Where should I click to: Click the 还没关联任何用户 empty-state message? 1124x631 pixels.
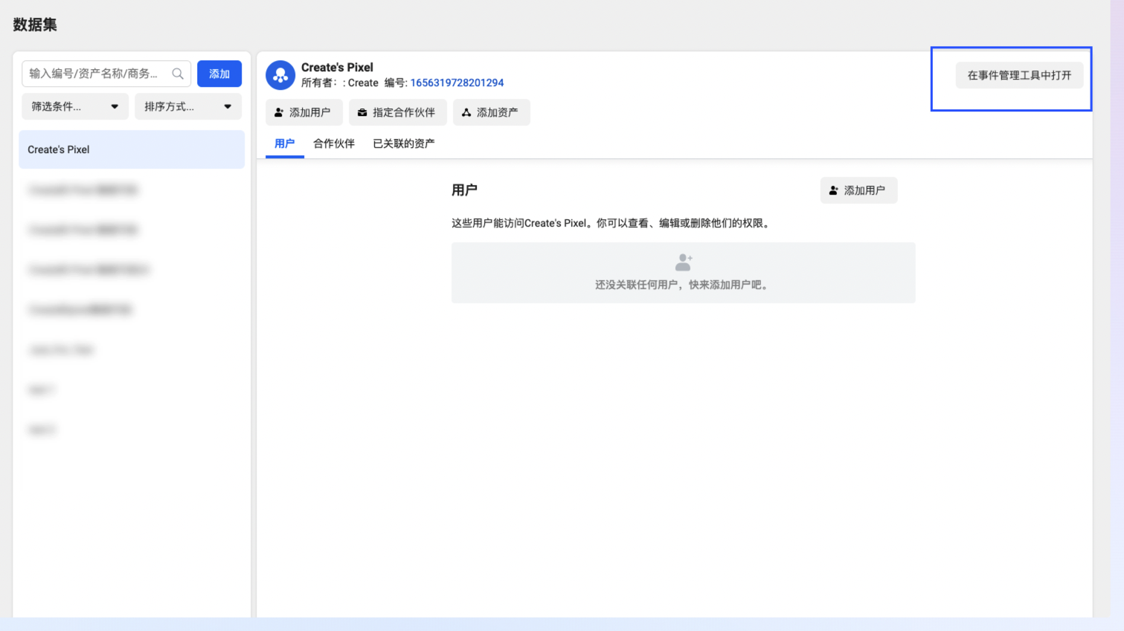coord(682,285)
